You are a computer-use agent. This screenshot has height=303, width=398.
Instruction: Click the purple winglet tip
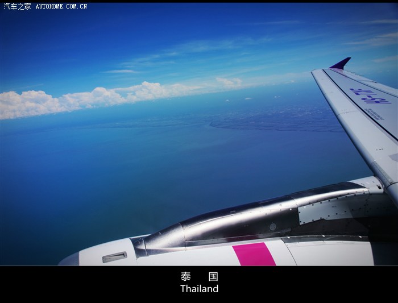click(x=341, y=63)
